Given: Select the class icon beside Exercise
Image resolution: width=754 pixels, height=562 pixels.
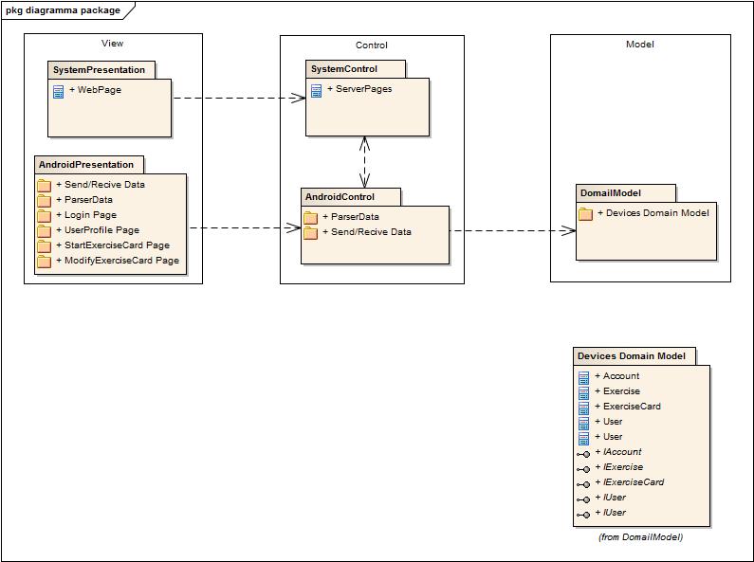Looking at the screenshot, I should (584, 393).
